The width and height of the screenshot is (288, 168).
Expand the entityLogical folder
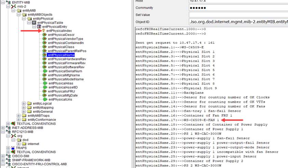(24, 103)
